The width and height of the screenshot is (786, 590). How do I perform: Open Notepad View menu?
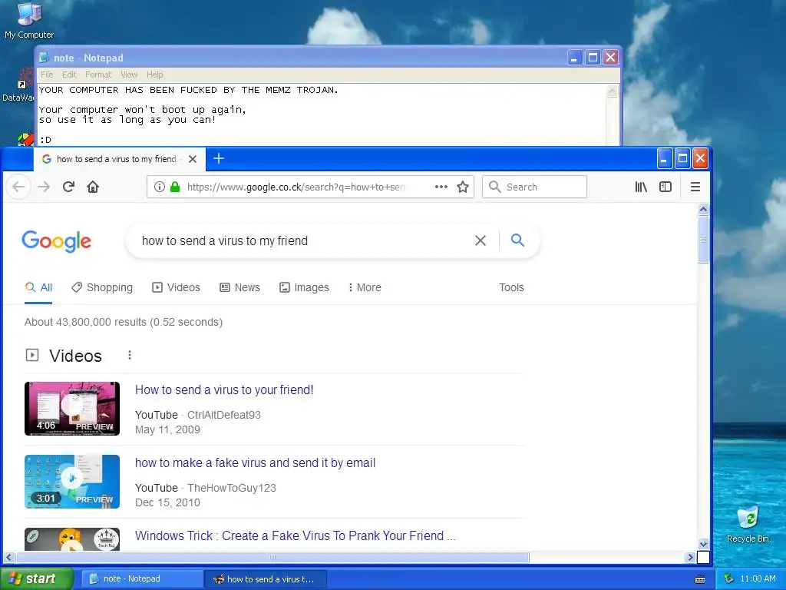point(129,75)
